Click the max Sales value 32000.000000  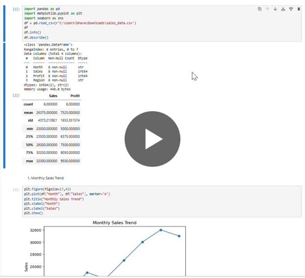[x=47, y=161]
